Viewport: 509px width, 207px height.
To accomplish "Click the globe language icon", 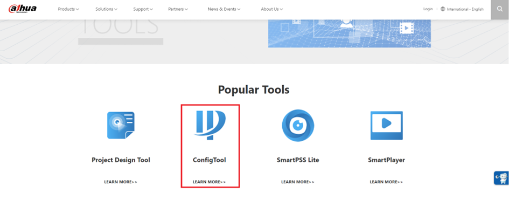I will (443, 9).
